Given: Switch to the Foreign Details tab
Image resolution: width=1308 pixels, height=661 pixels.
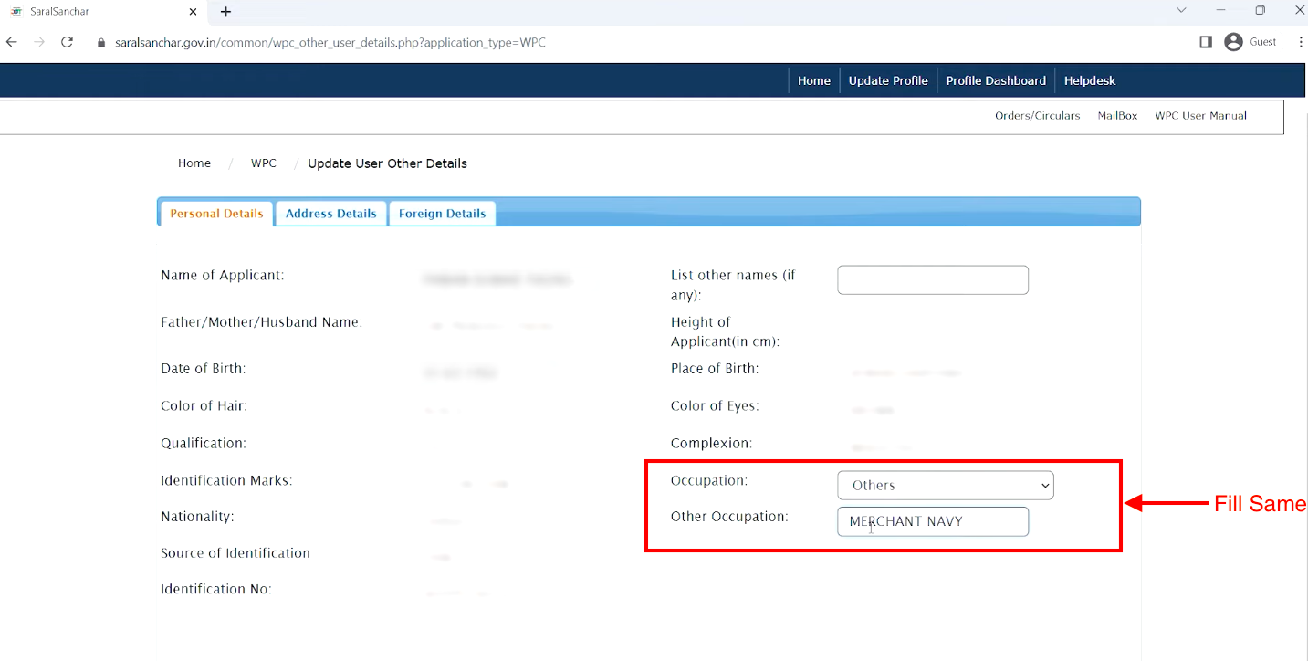Looking at the screenshot, I should (x=442, y=214).
